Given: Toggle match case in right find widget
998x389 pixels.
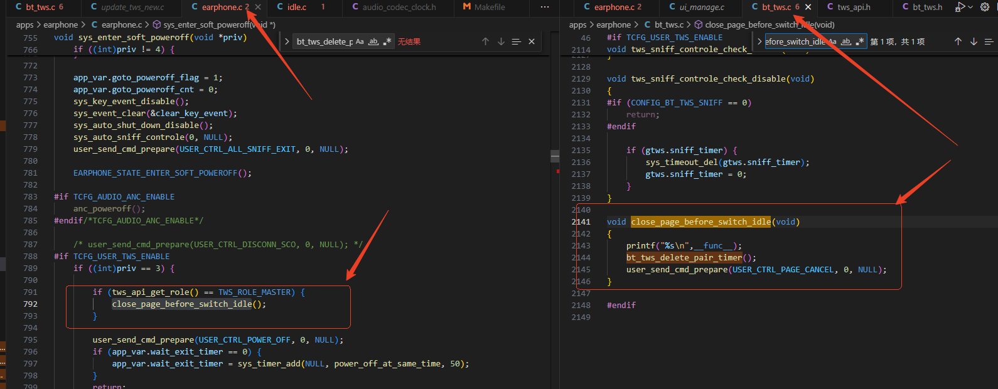Looking at the screenshot, I should click(x=832, y=41).
